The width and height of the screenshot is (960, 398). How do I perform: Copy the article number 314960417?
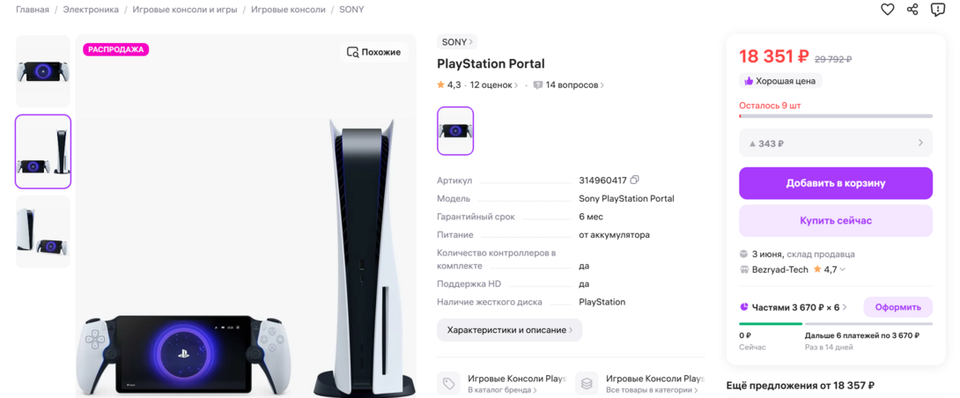pos(635,180)
